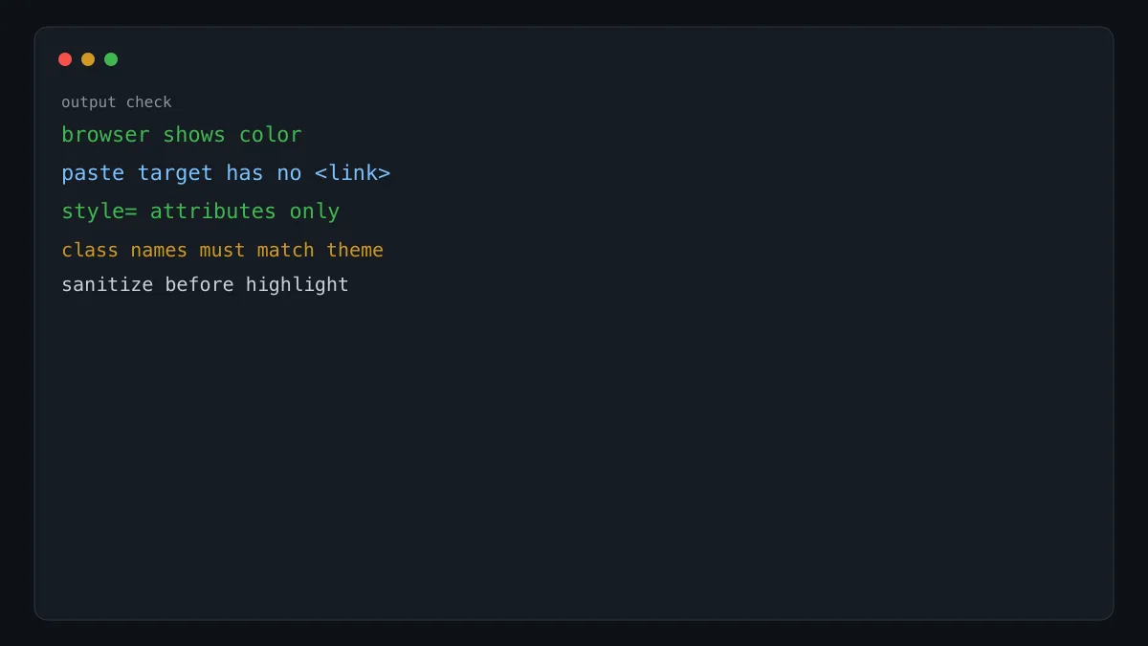Image resolution: width=1148 pixels, height=646 pixels.
Task: Click the word 'attributes'
Action: (213, 212)
